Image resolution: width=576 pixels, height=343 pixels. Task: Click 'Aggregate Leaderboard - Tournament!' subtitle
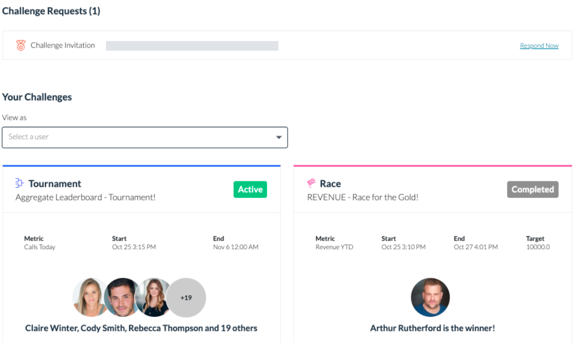85,197
